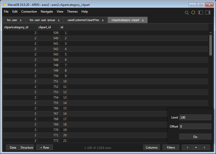Click in the Offset input field
The width and height of the screenshot is (216, 154).
195,126
